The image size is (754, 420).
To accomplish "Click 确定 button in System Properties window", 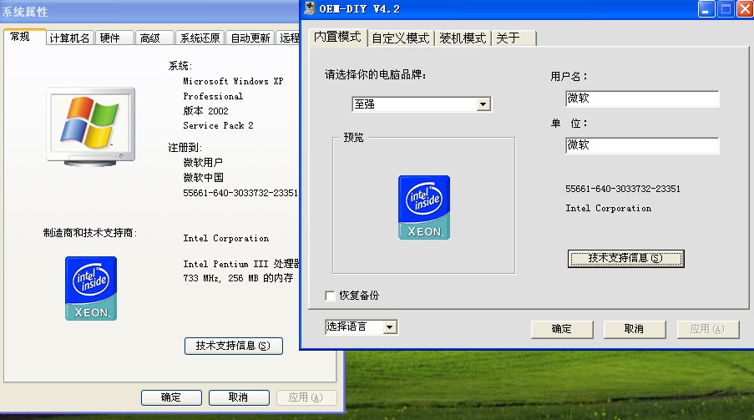I will (171, 397).
